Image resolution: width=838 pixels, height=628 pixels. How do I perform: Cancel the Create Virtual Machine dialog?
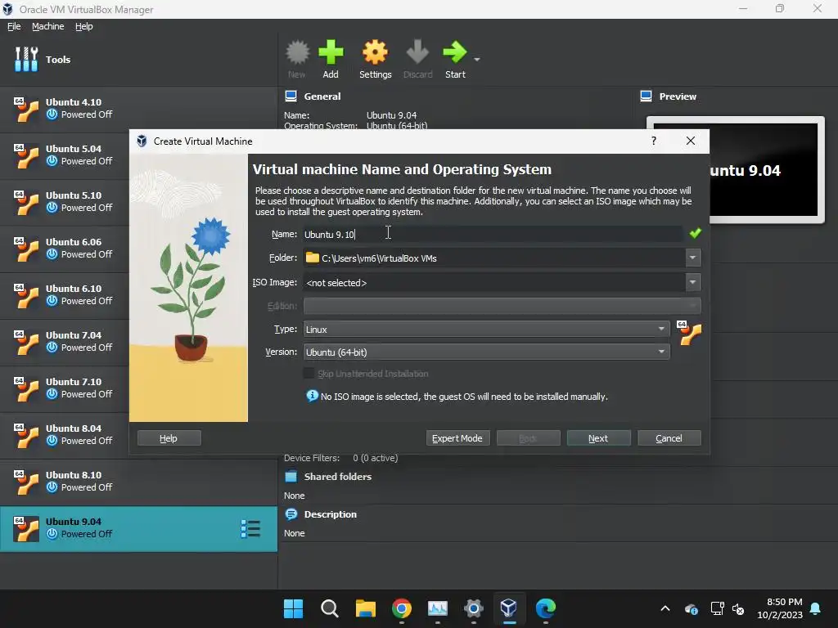(x=669, y=438)
